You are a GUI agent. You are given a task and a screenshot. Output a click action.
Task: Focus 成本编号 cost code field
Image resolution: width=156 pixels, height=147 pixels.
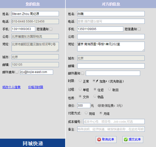click(114, 121)
